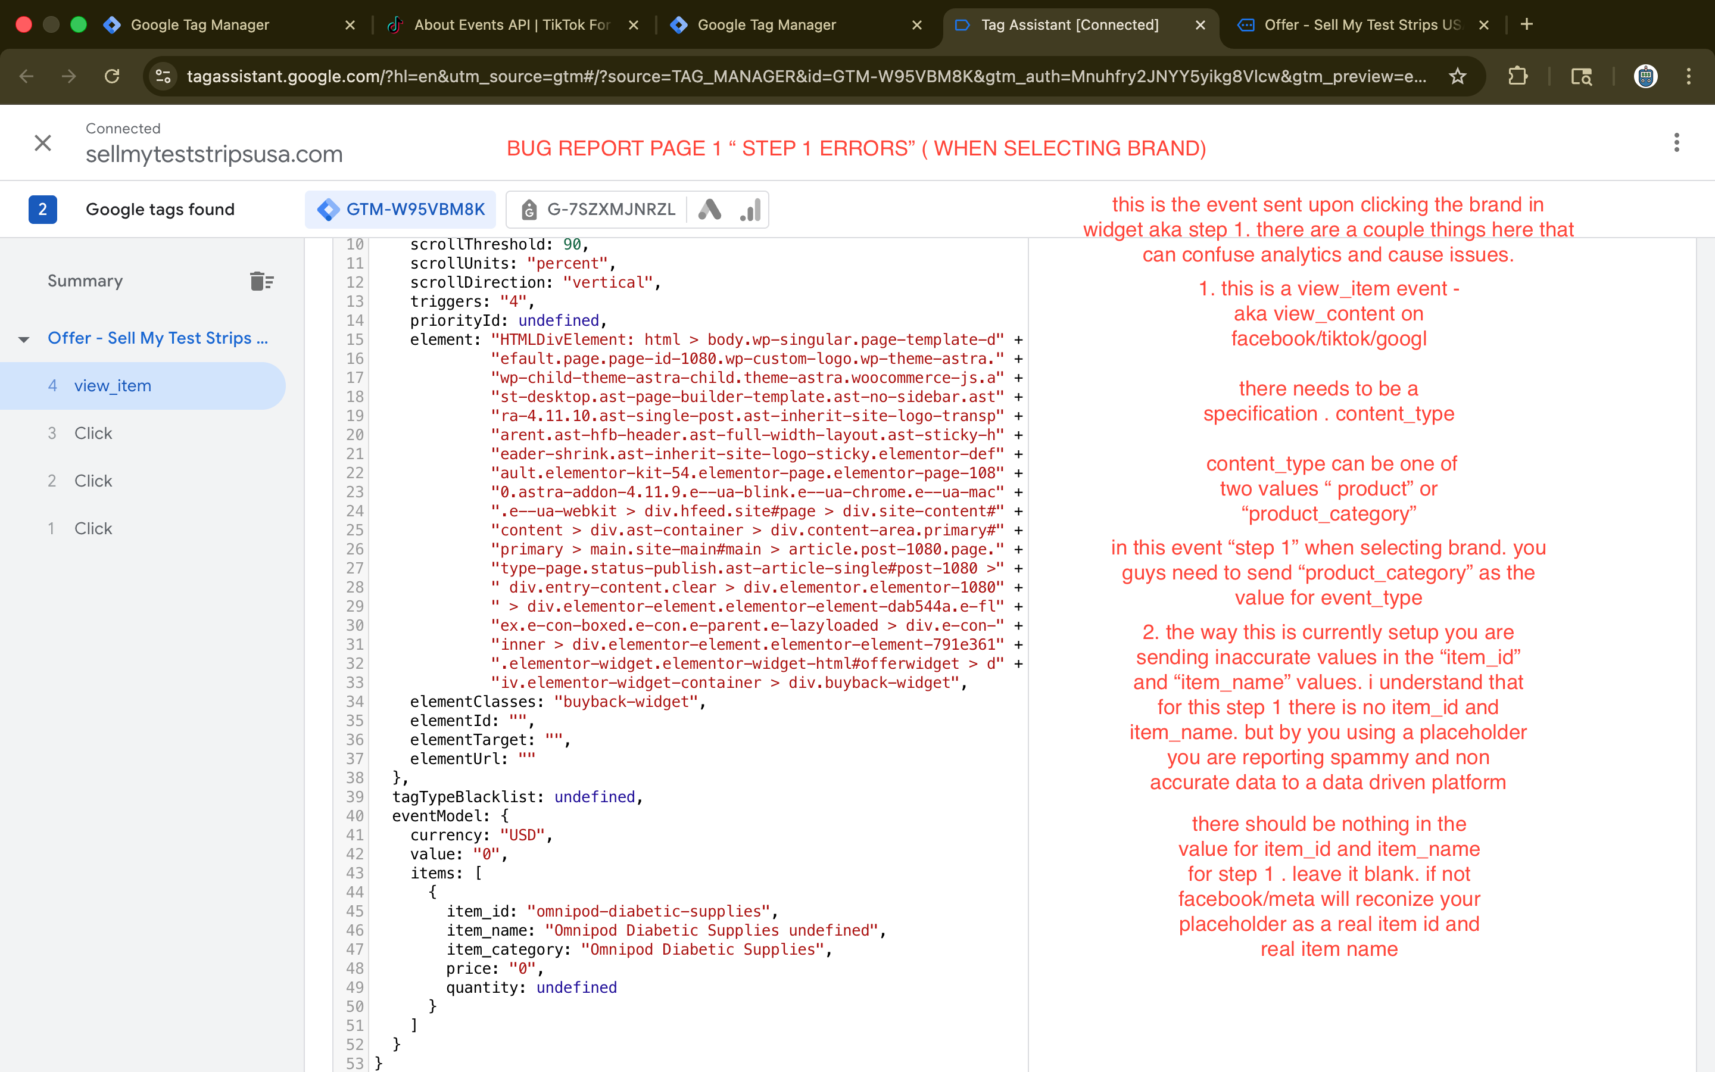Bookmark this page with the star icon
Image resolution: width=1715 pixels, height=1072 pixels.
coord(1457,76)
